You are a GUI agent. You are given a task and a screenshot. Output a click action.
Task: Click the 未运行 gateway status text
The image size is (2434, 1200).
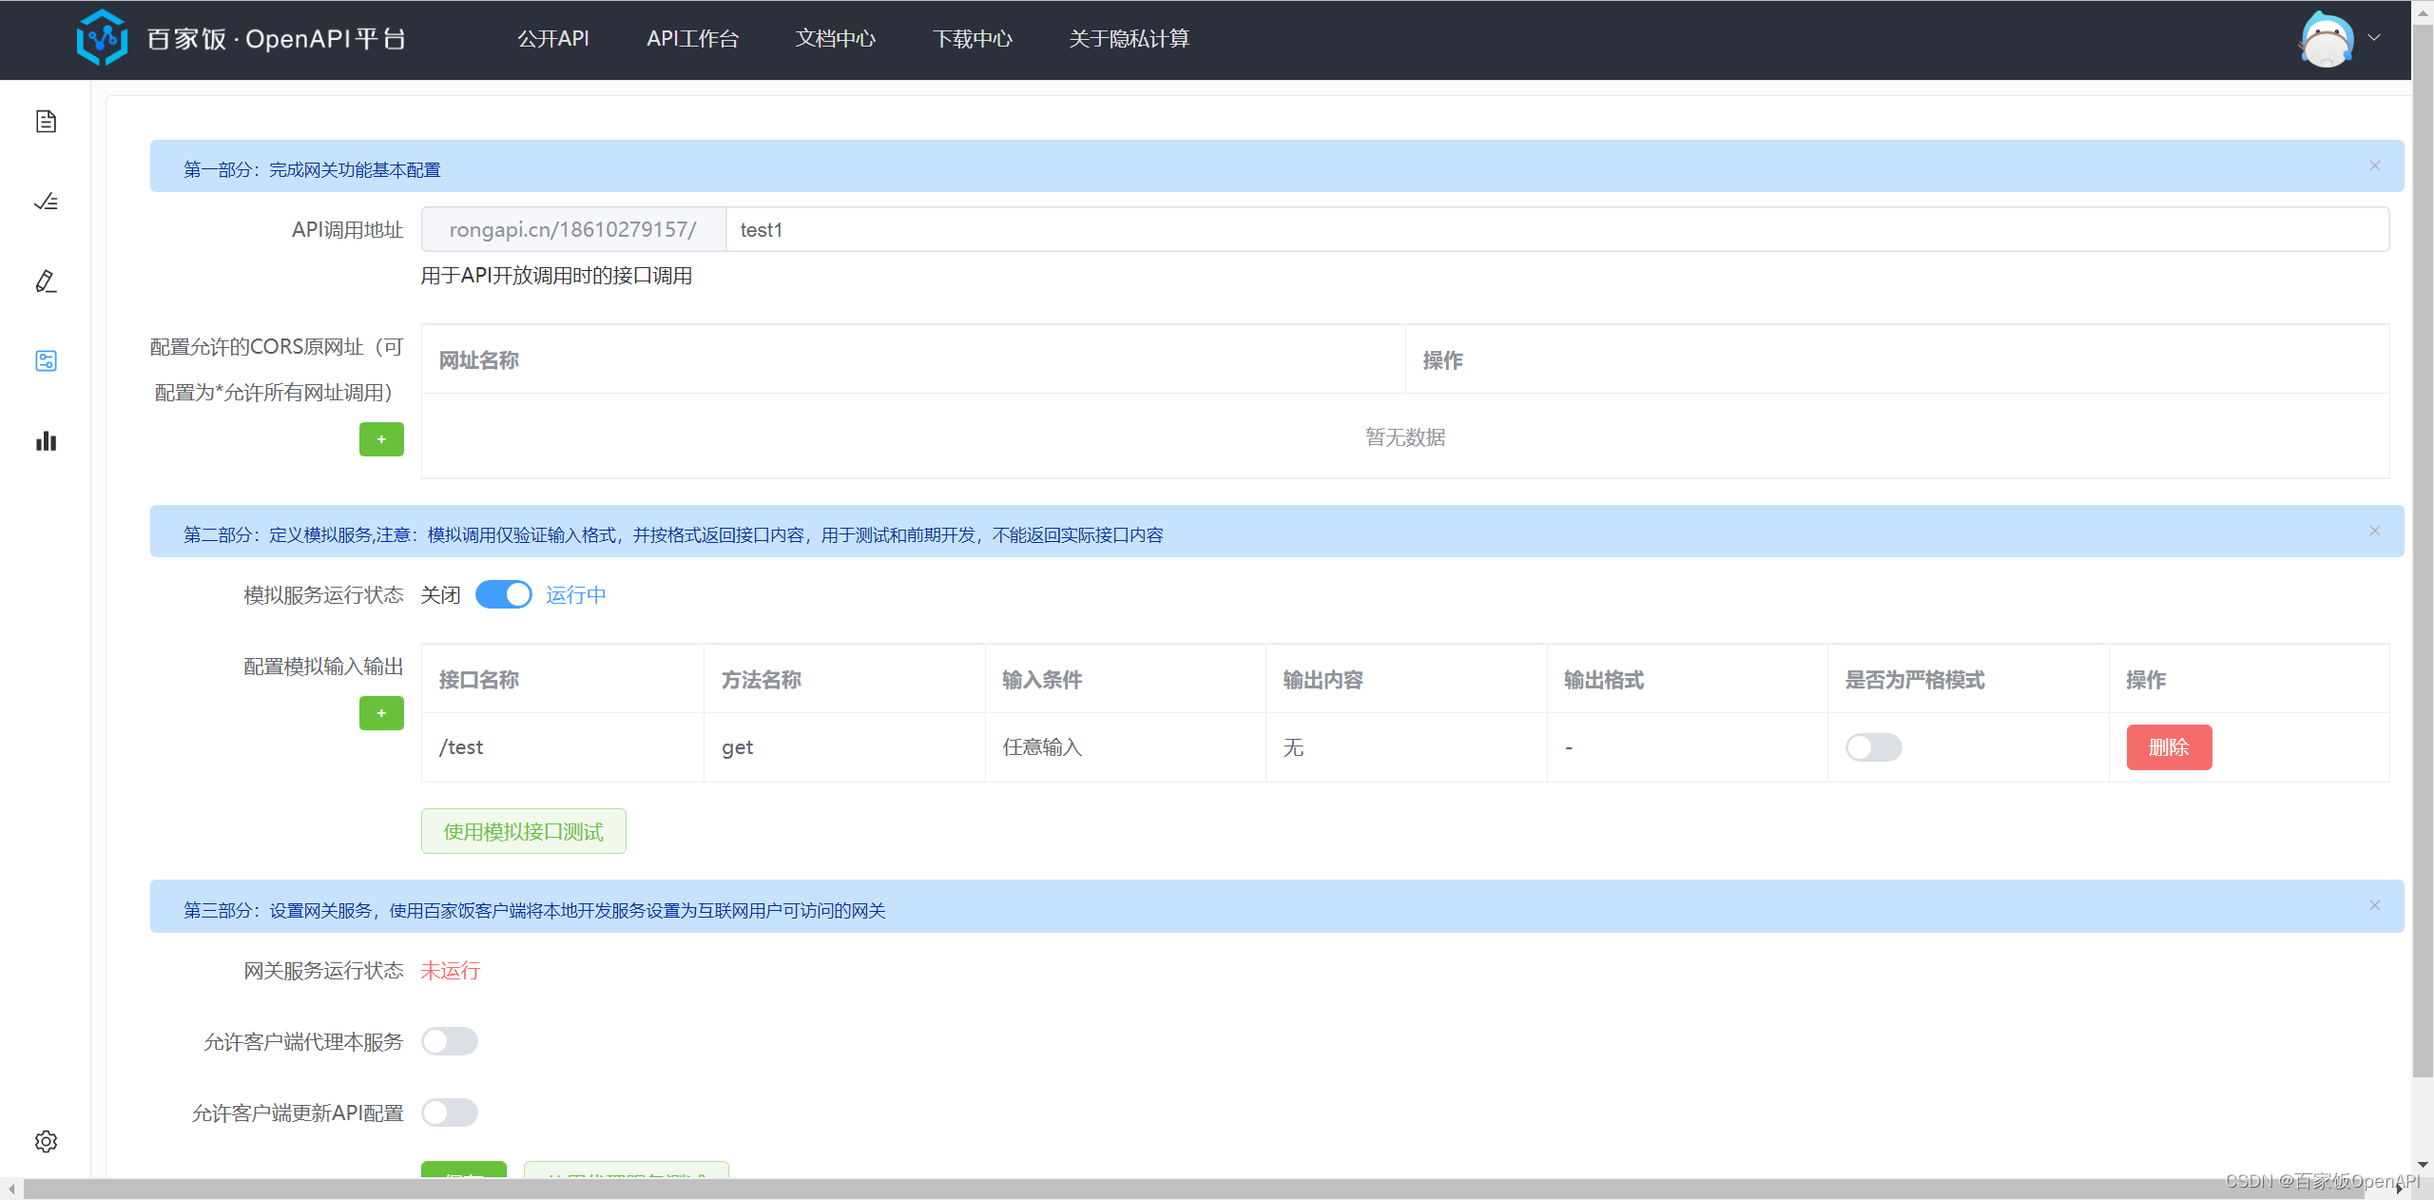(451, 970)
